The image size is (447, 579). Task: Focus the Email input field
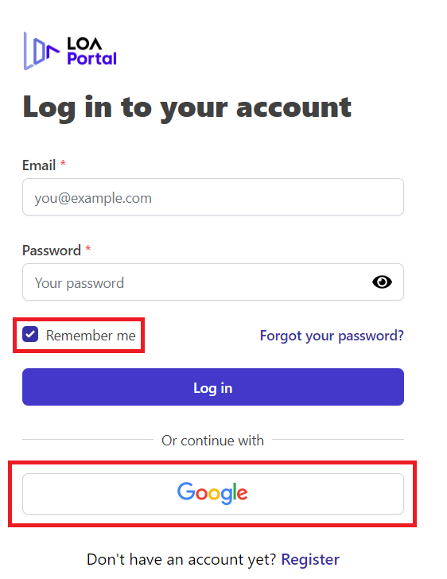[x=213, y=196]
